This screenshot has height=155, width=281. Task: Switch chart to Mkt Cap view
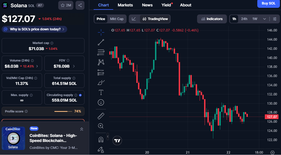117,19
